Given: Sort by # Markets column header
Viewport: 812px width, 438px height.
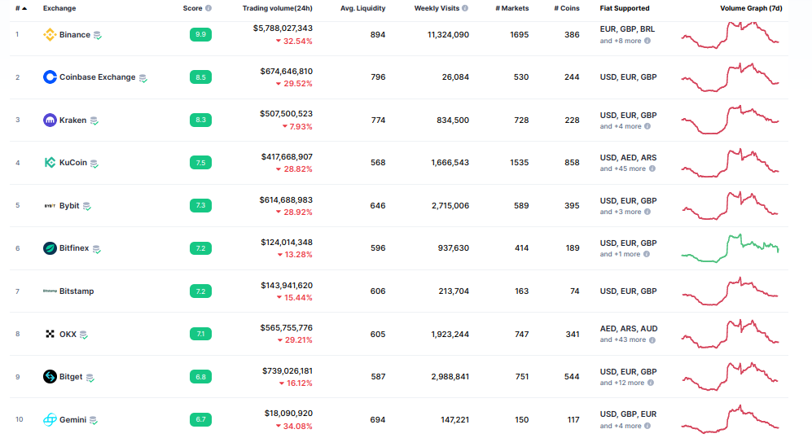Looking at the screenshot, I should point(512,8).
